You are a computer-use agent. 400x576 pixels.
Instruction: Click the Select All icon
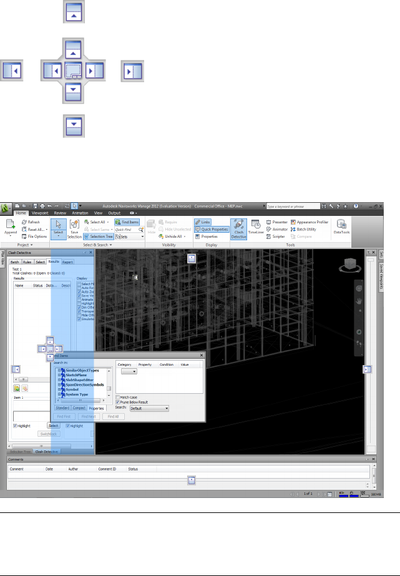coord(87,222)
